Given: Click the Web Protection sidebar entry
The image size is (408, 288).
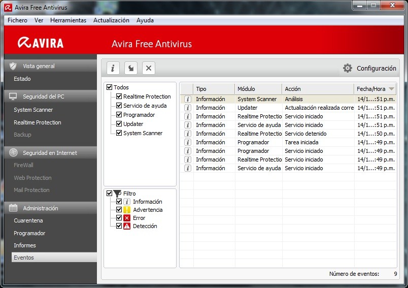Looking at the screenshot, I should 32,178.
